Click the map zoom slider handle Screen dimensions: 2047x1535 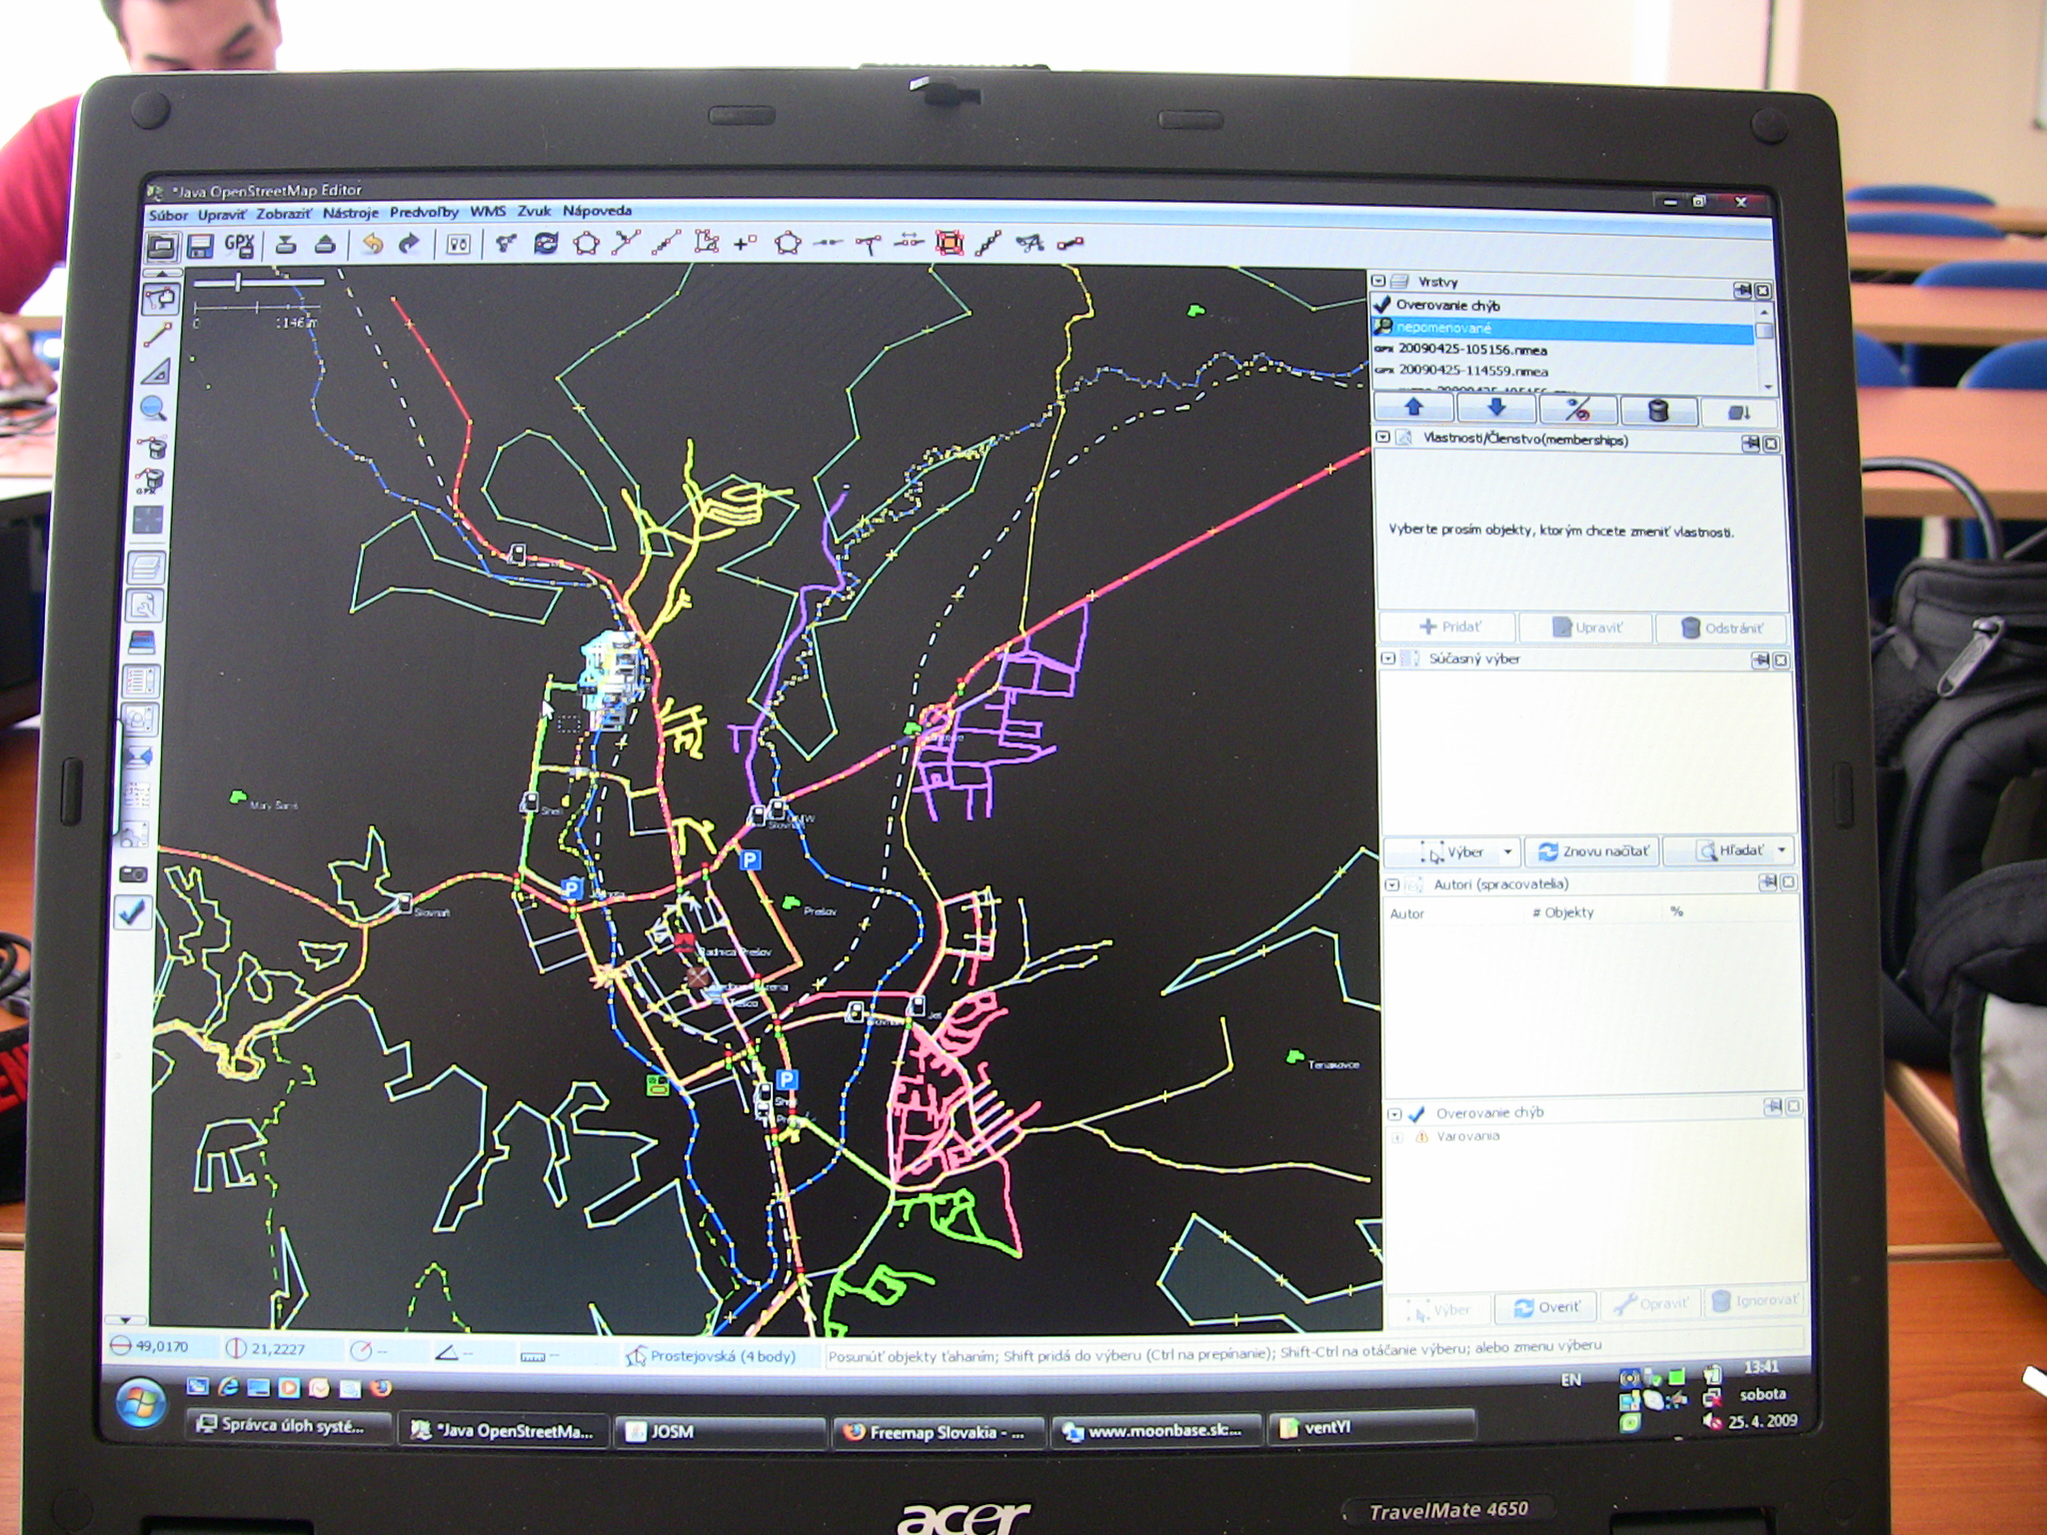238,283
